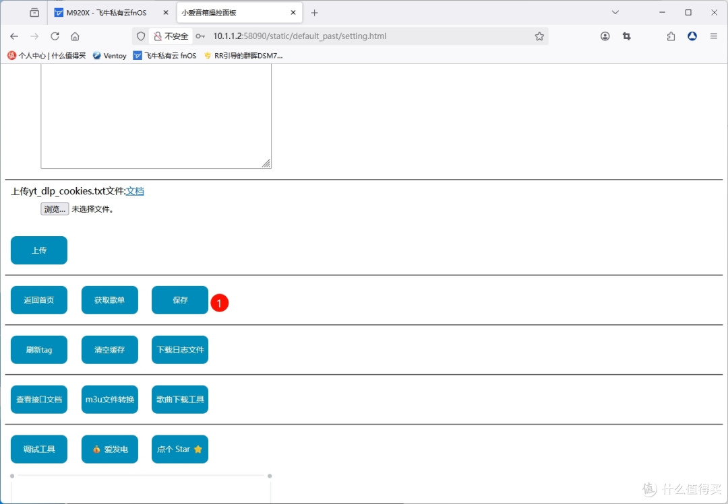Click the text area resize handle
728x504 pixels.
pyautogui.click(x=266, y=164)
